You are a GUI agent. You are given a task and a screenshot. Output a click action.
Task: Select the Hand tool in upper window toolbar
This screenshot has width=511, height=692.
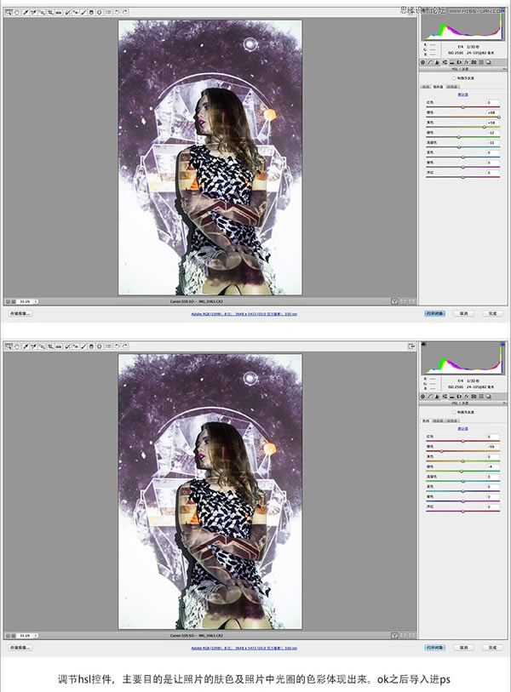point(17,13)
